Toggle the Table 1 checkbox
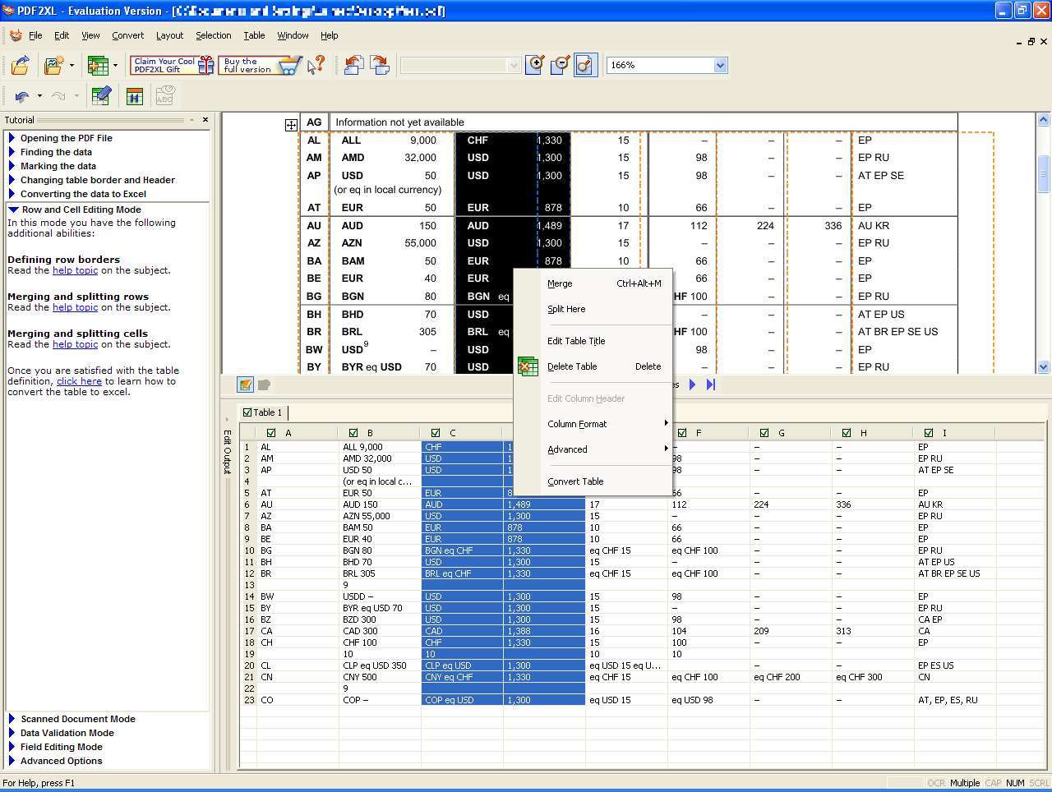Image resolution: width=1052 pixels, height=792 pixels. point(247,412)
